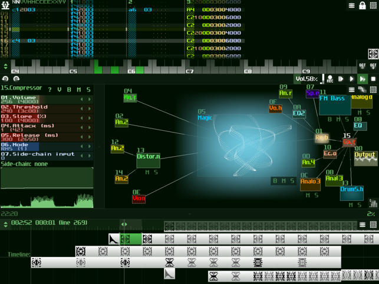Click the timeline selection icon
Image resolution: width=379 pixels, height=284 pixels.
coord(373,224)
